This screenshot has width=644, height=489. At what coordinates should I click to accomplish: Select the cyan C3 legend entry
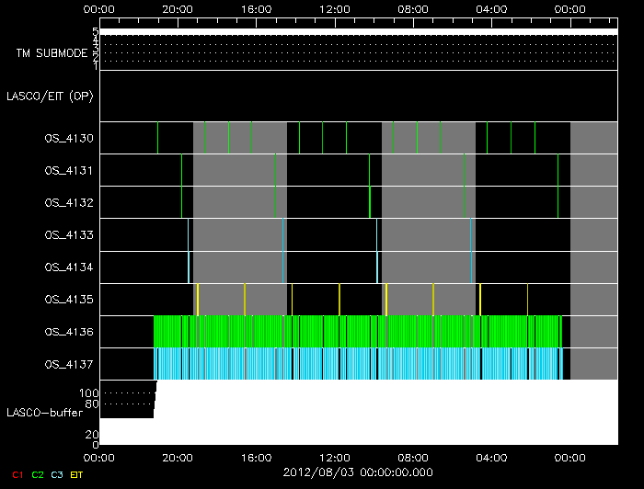coord(57,475)
